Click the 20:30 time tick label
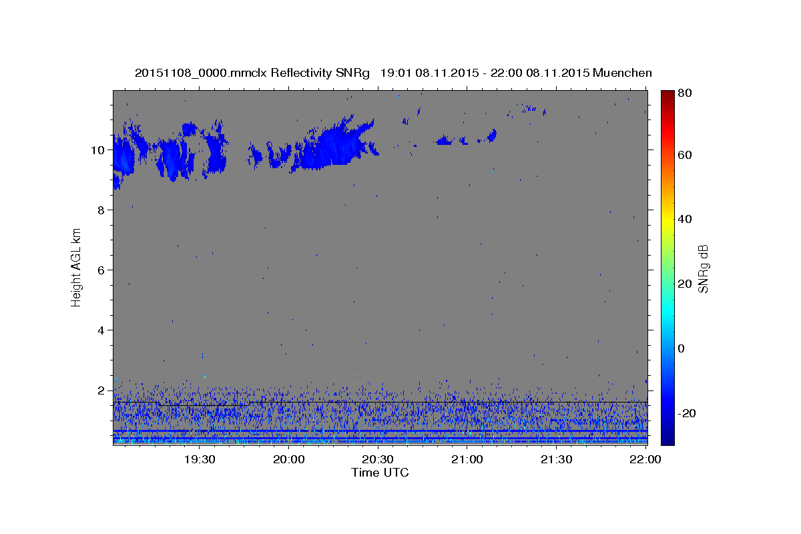 pos(378,459)
